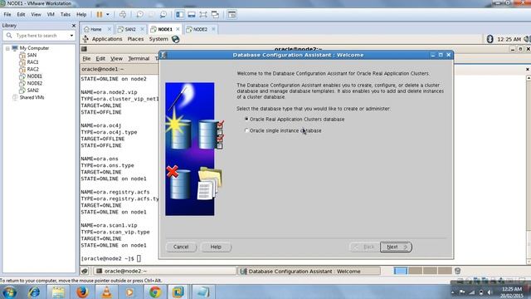Image resolution: width=531 pixels, height=299 pixels.
Task: Open VMware Help menu
Action: coord(81,15)
